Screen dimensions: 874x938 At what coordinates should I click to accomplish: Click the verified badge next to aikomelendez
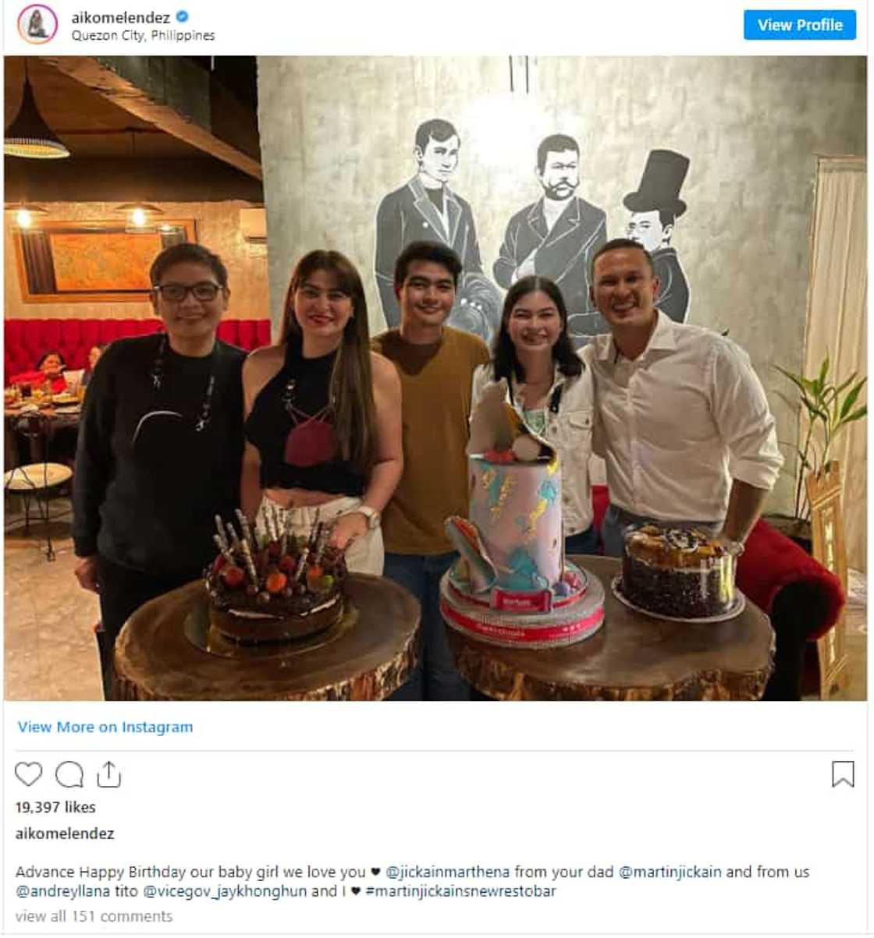[x=183, y=16]
